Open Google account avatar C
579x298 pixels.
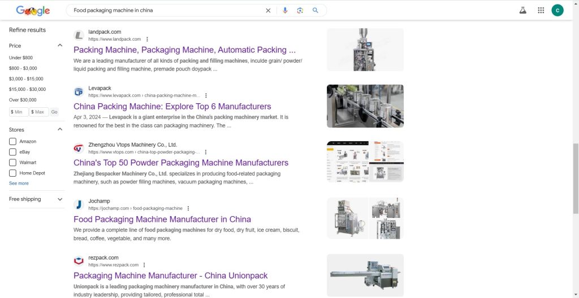557,10
